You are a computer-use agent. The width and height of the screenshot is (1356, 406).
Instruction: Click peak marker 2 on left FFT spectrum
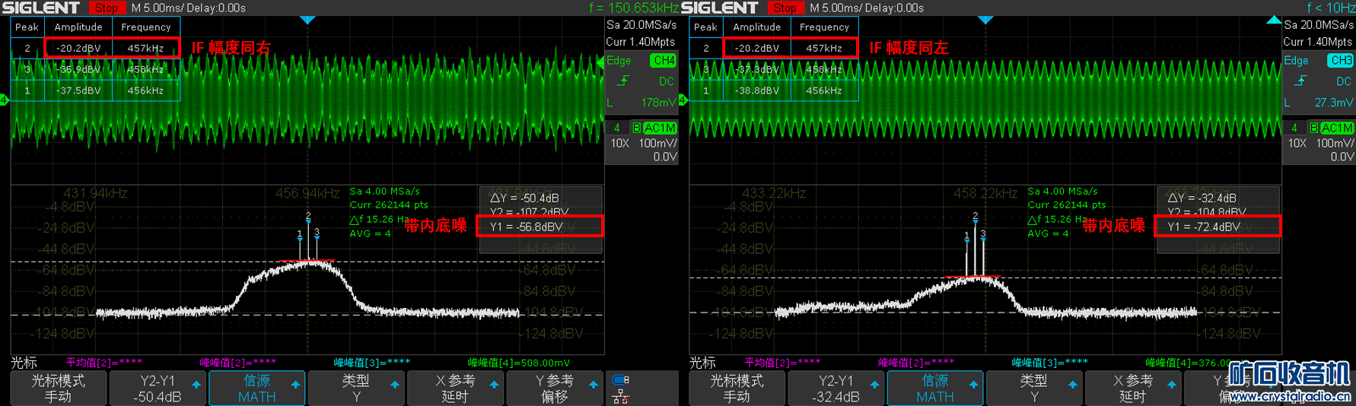(308, 217)
